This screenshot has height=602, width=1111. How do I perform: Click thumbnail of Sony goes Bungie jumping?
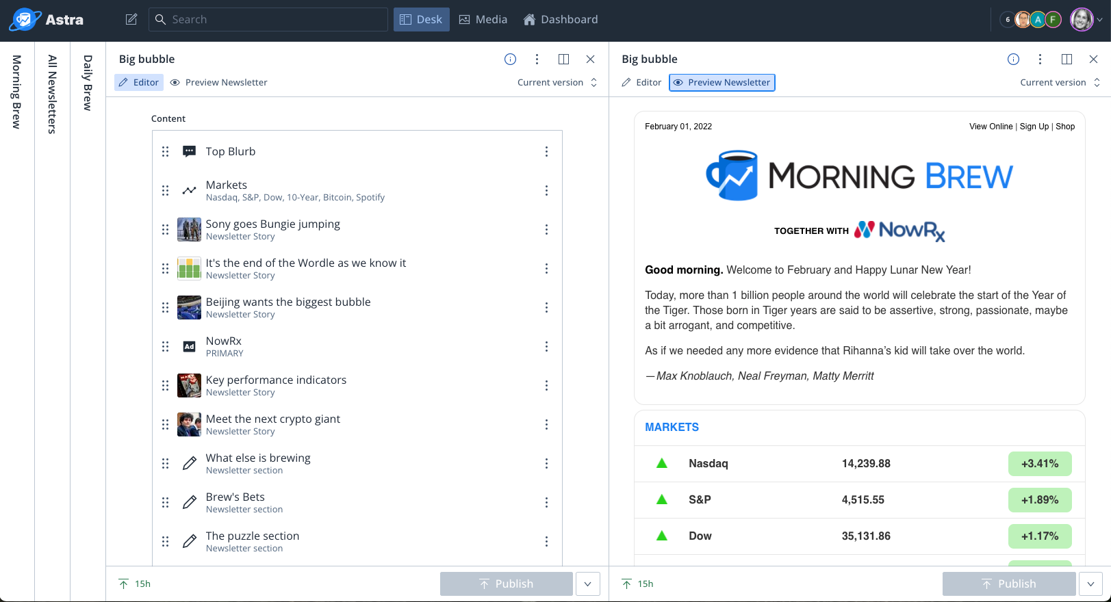tap(189, 229)
